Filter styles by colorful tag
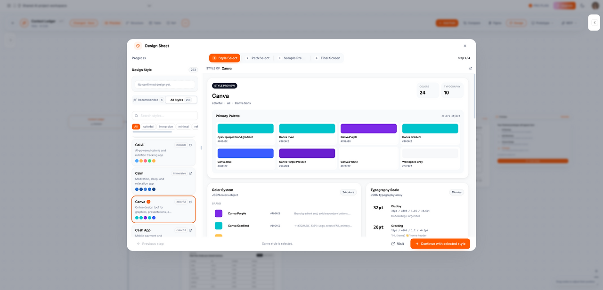 [x=148, y=126]
